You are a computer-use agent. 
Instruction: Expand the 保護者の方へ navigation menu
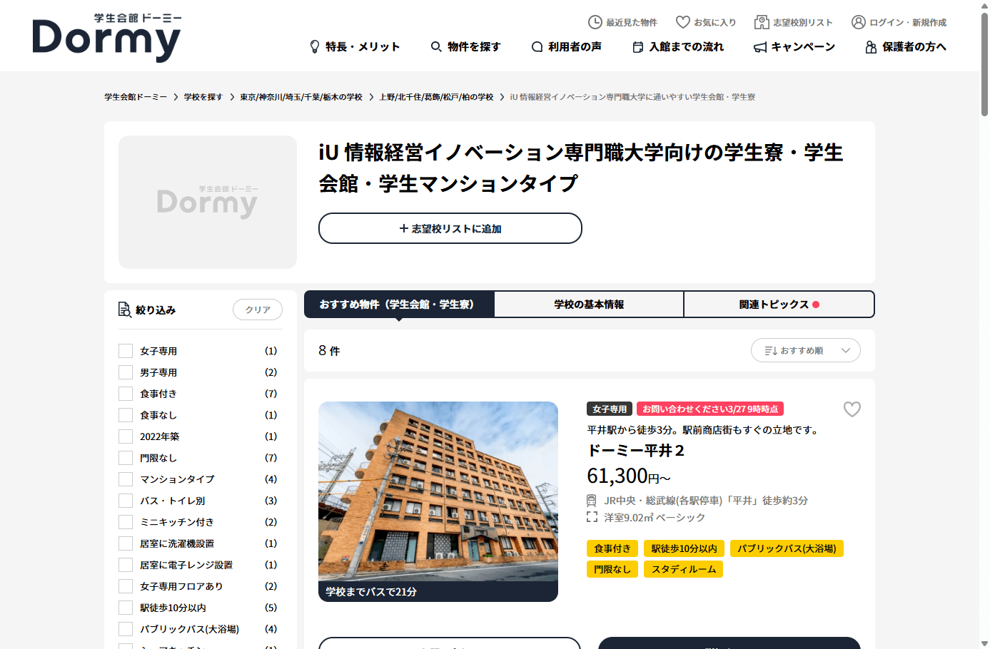click(x=906, y=47)
